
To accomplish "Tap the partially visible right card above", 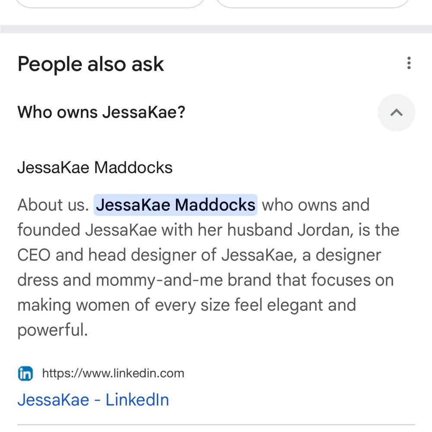I will pyautogui.click(x=312, y=3).
